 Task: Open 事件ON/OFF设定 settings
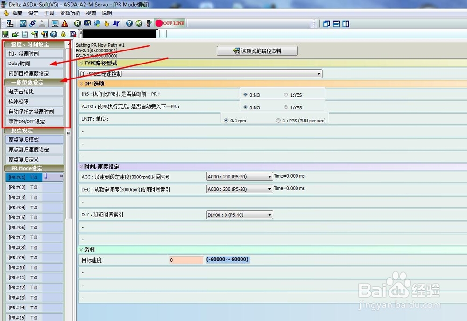(34, 121)
